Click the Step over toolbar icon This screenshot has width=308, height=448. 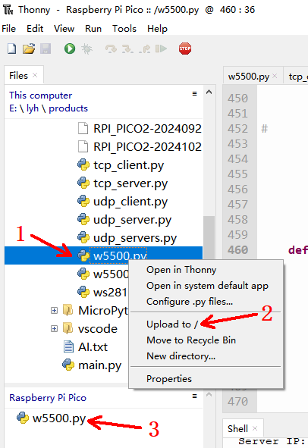click(x=111, y=49)
